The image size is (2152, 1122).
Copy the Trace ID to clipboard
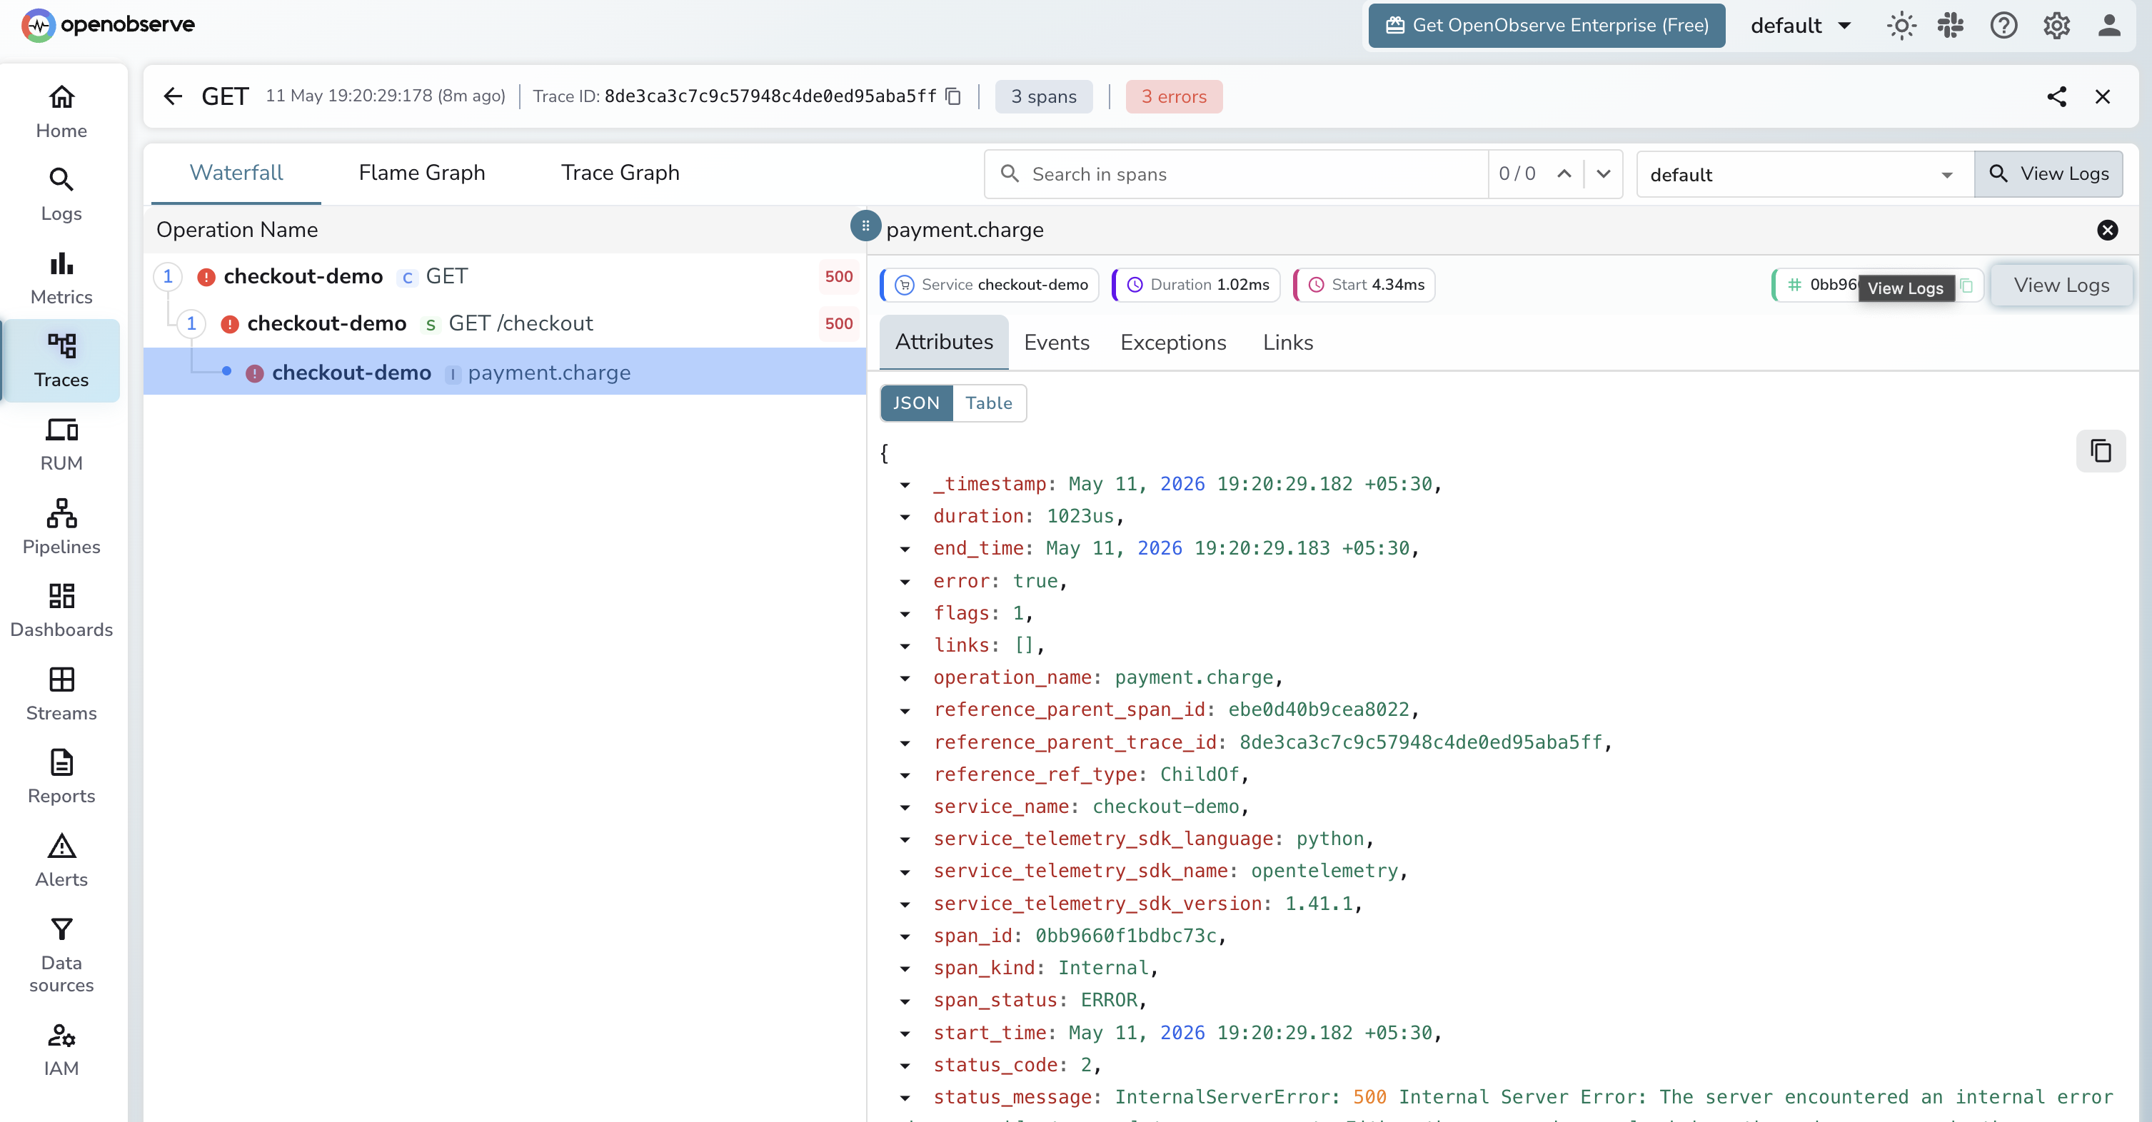point(953,96)
